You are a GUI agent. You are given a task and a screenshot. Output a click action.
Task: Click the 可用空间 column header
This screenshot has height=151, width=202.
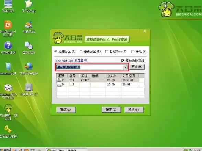(130, 76)
